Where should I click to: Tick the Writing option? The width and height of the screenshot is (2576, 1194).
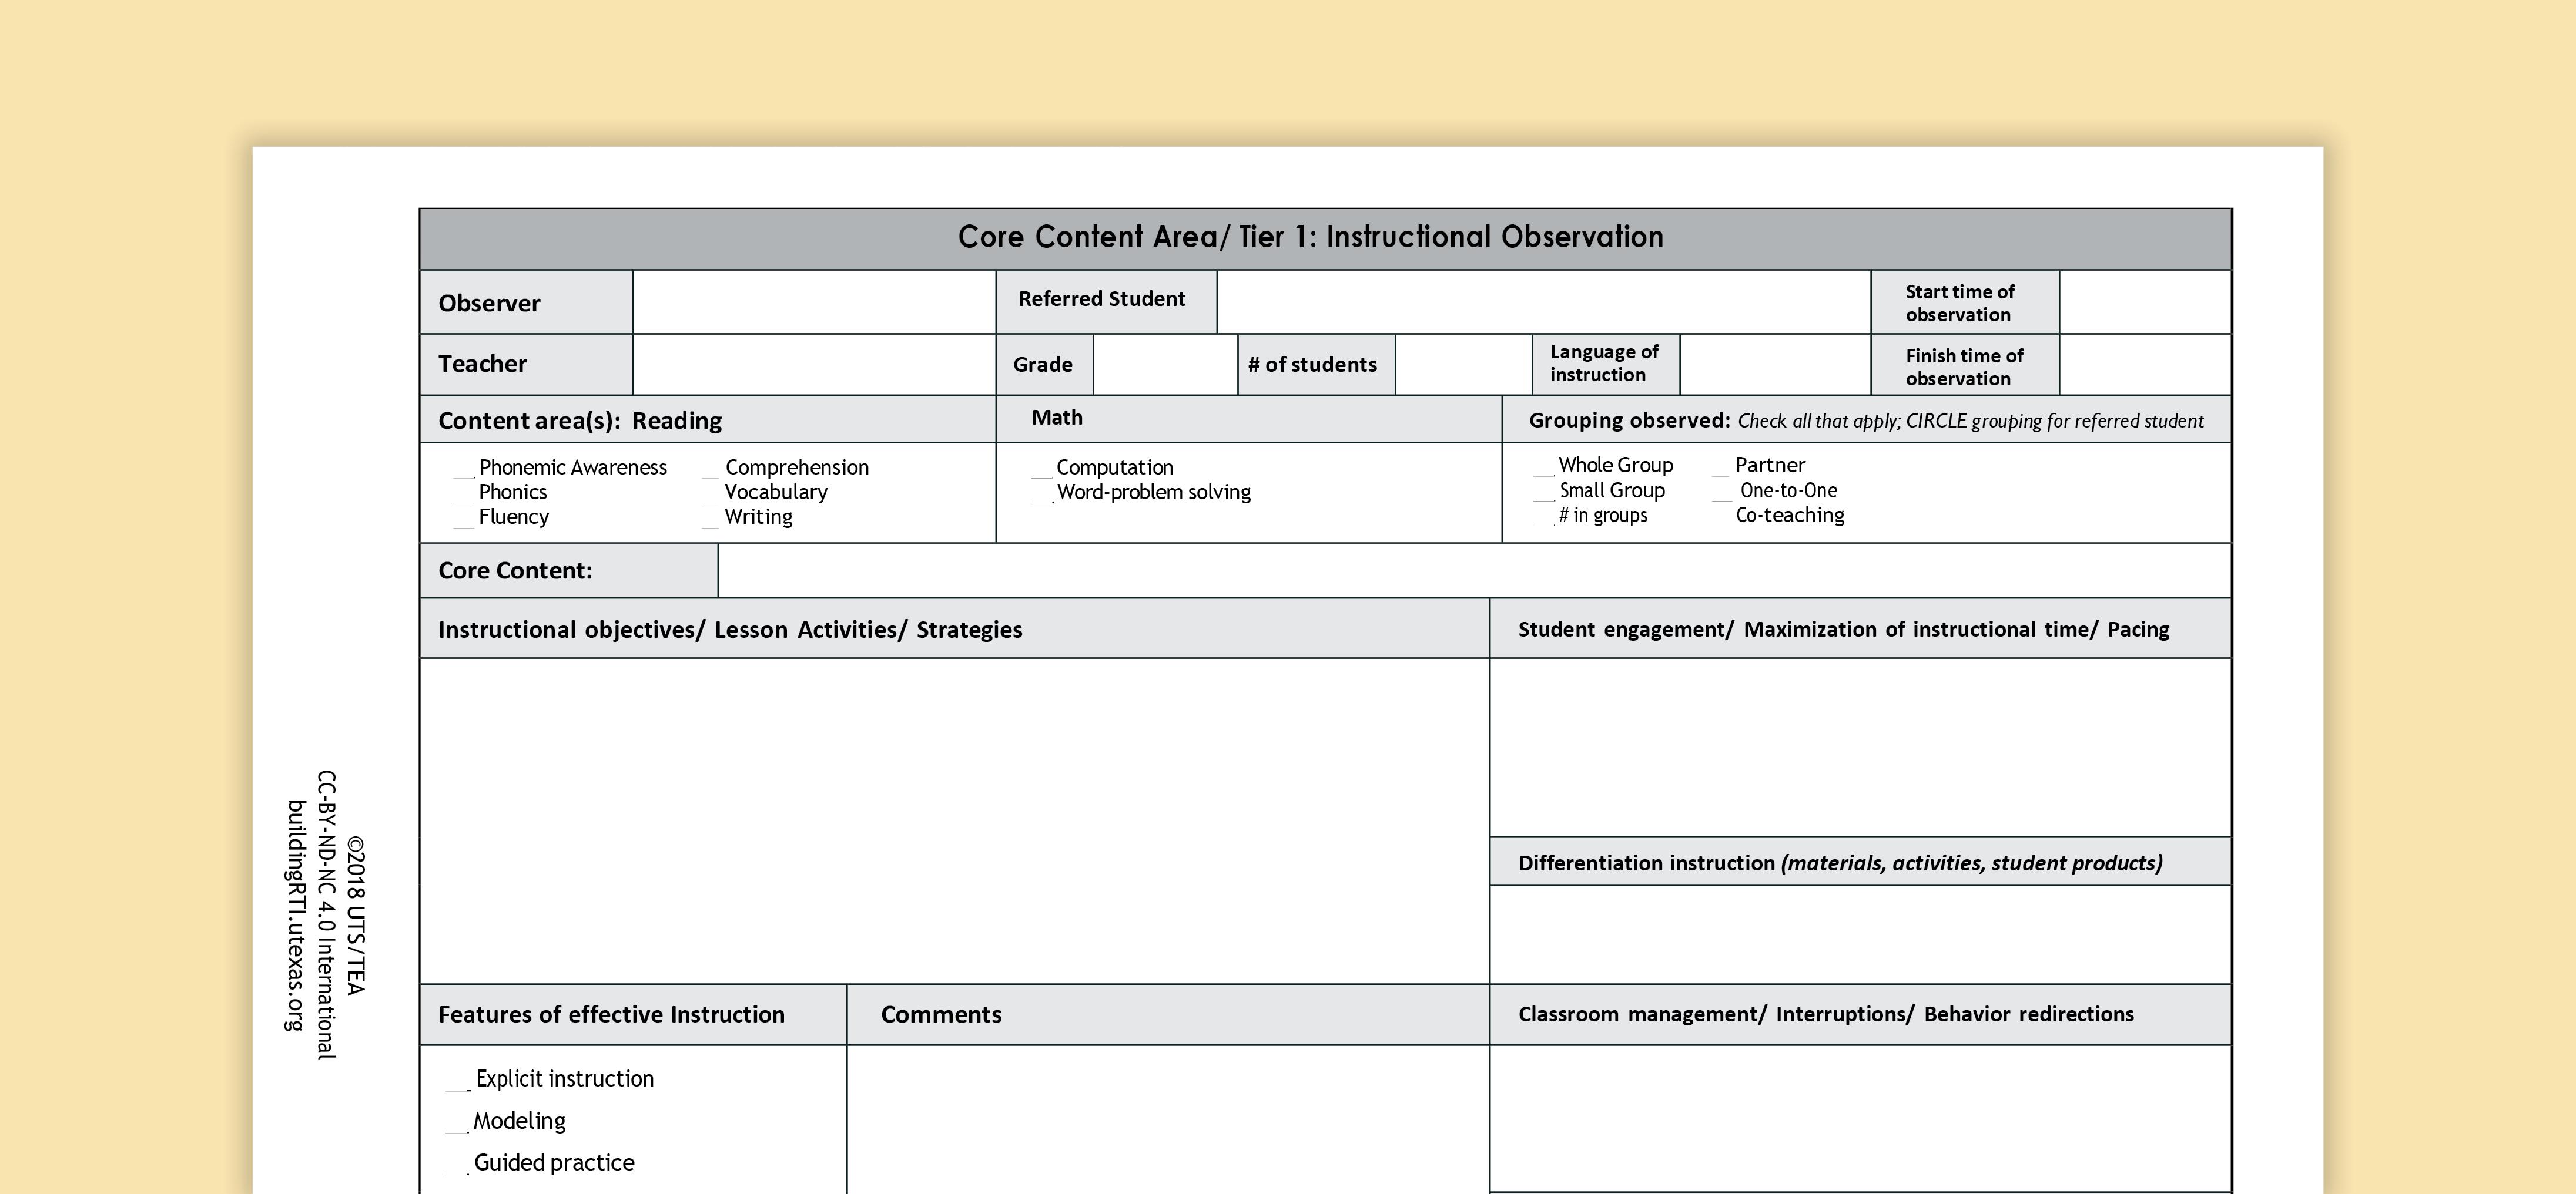pyautogui.click(x=710, y=519)
